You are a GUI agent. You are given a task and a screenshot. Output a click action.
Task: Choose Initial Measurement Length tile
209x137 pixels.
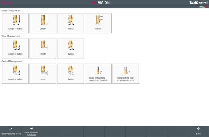coord(43,23)
